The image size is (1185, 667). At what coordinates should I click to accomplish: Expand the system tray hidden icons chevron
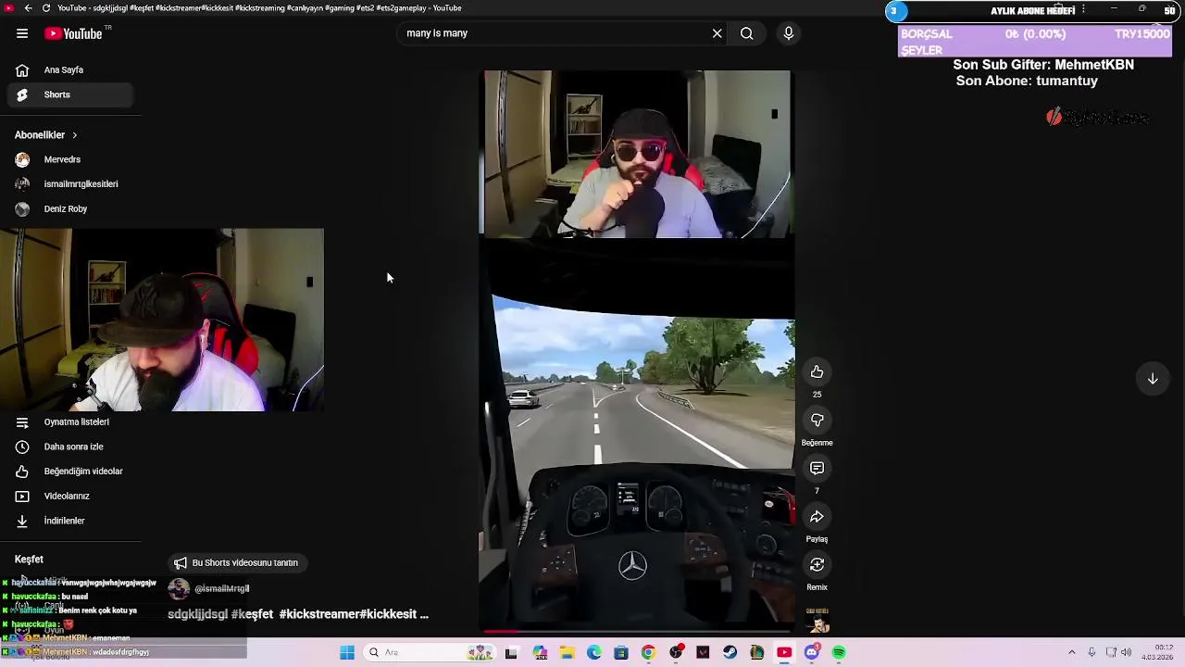click(1072, 653)
